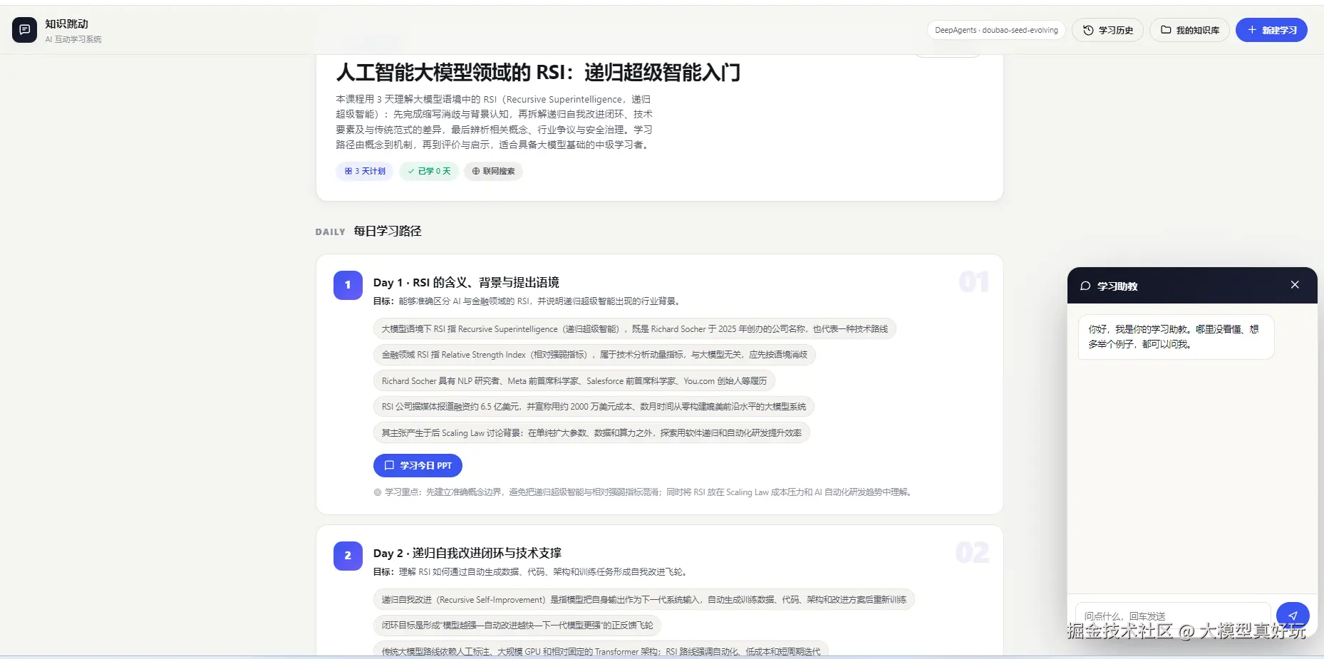Click the chip 递归自我改进 (Recursive Self-Improvement)

coord(643,600)
